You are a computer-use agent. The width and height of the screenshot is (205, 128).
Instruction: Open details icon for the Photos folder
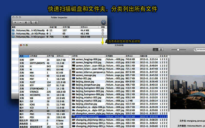(x=103, y=34)
